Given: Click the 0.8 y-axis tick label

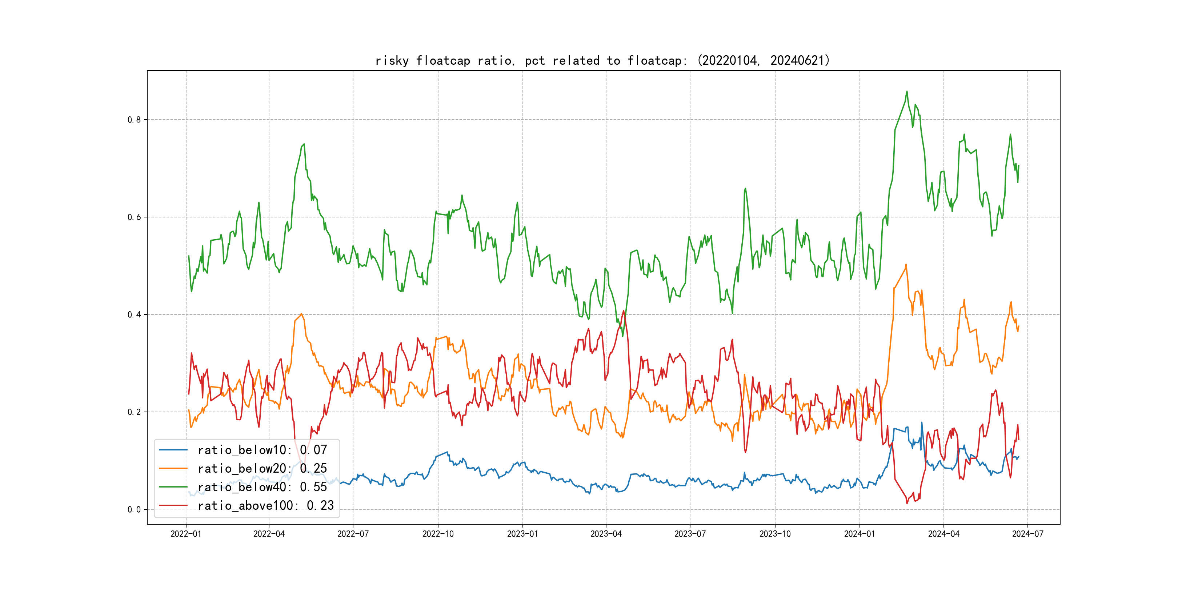Looking at the screenshot, I should pos(134,120).
